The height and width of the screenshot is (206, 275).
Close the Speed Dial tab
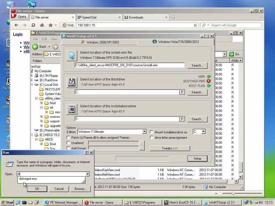pos(120,17)
